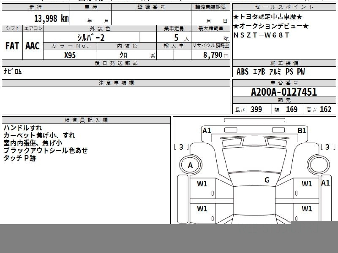This screenshot has width=338, height=253.
Task: Click the A1 mark next to the bumper
Action: [207, 130]
